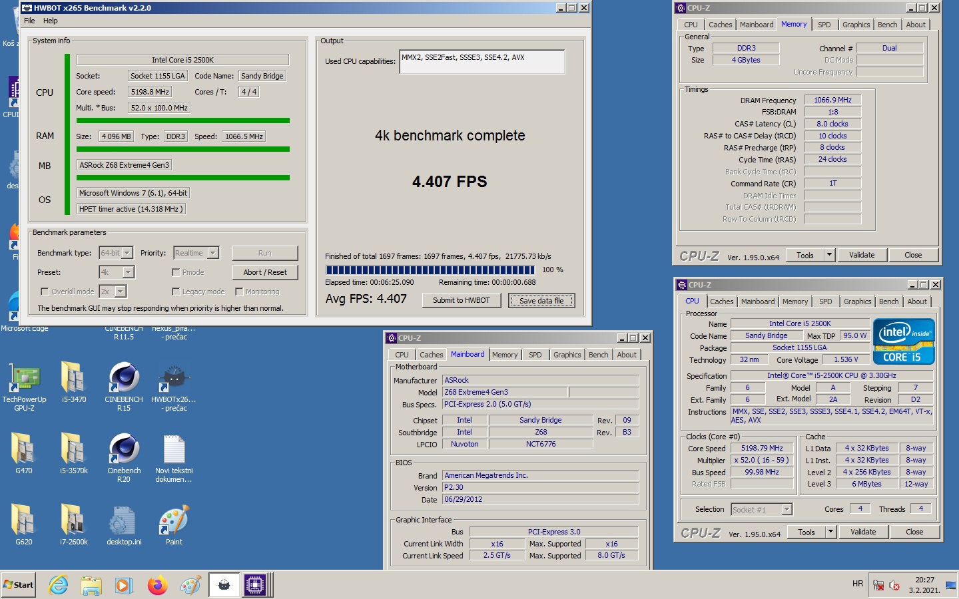Switch to HWBOT x265 taskbar button
Viewport: 959px width, 599px height.
[224, 586]
